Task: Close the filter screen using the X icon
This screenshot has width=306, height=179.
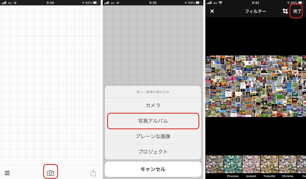Action: tap(212, 11)
